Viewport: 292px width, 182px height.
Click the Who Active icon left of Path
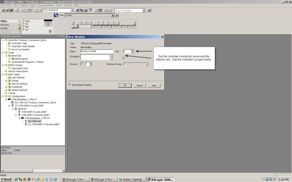click(x=56, y=15)
